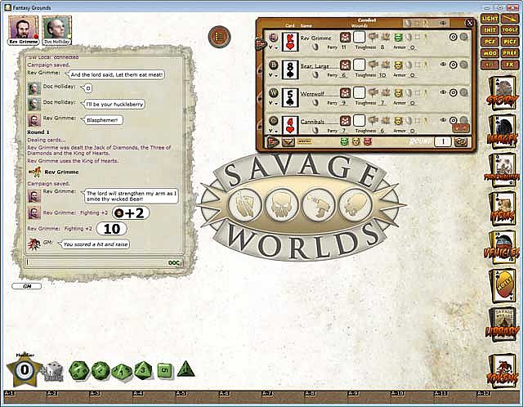Click the round brown list icon
The height and width of the screenshot is (407, 523).
click(x=219, y=36)
